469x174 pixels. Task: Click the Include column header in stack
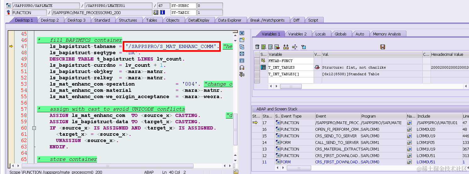pyautogui.click(x=439, y=116)
